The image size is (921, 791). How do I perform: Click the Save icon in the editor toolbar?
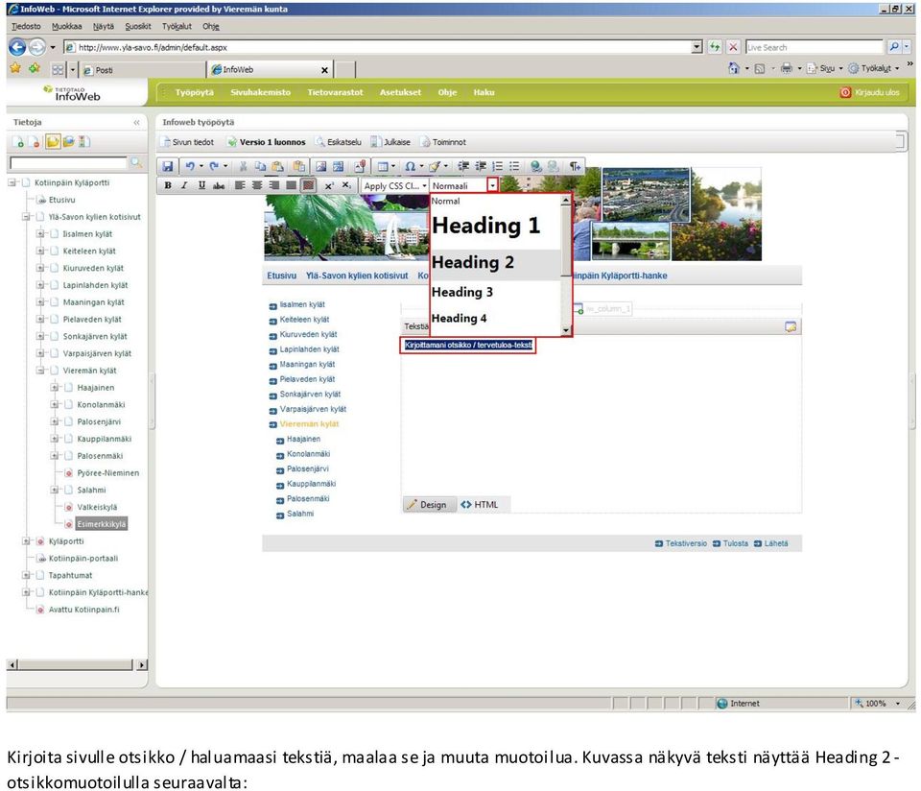[167, 166]
